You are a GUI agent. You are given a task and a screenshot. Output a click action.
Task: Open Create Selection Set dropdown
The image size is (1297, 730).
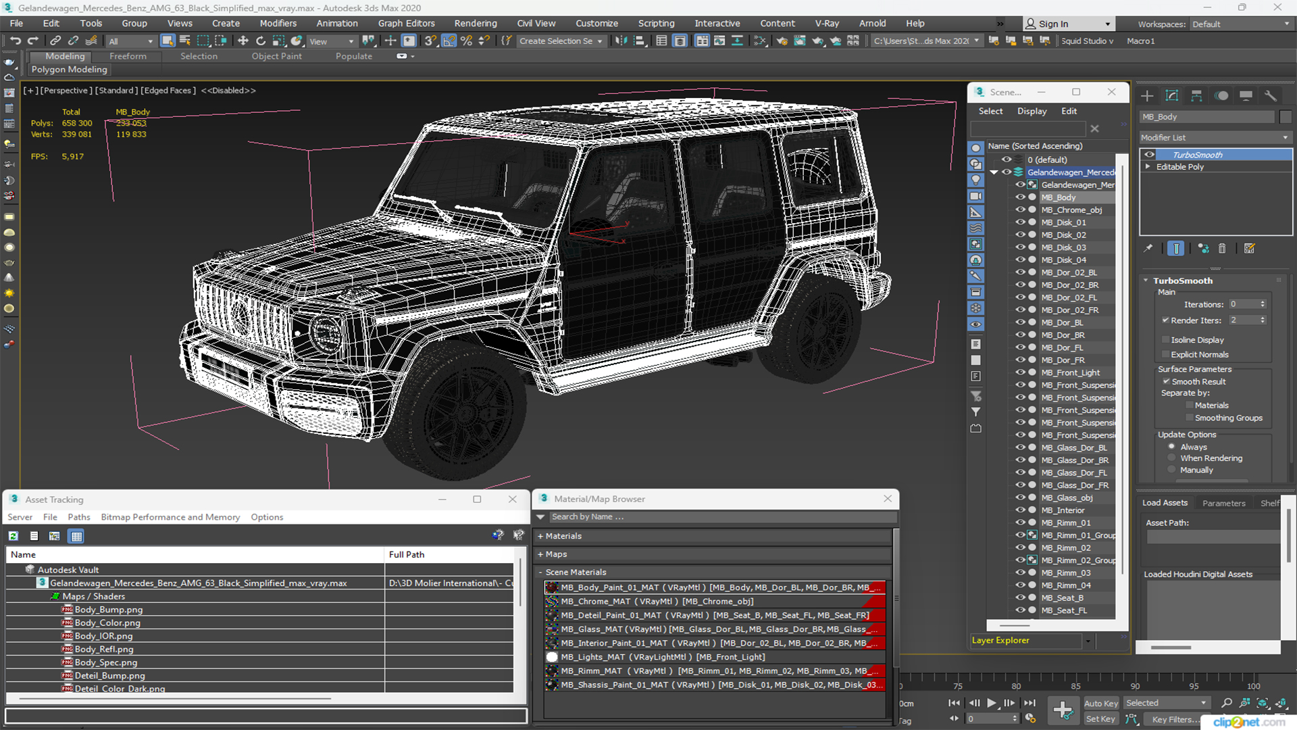coord(561,41)
